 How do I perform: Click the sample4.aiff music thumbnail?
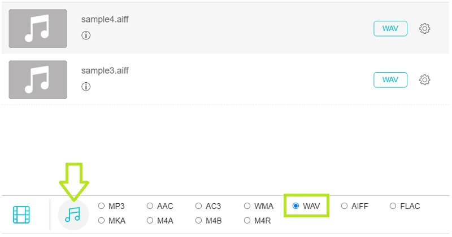[38, 28]
